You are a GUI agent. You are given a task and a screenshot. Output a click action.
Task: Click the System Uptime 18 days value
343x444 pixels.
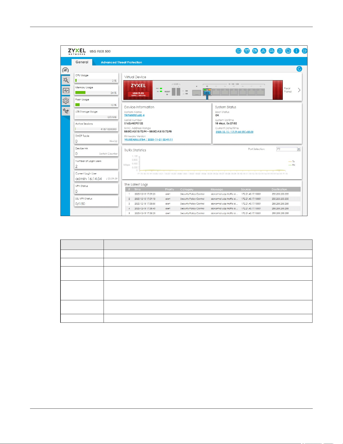[x=226, y=123]
